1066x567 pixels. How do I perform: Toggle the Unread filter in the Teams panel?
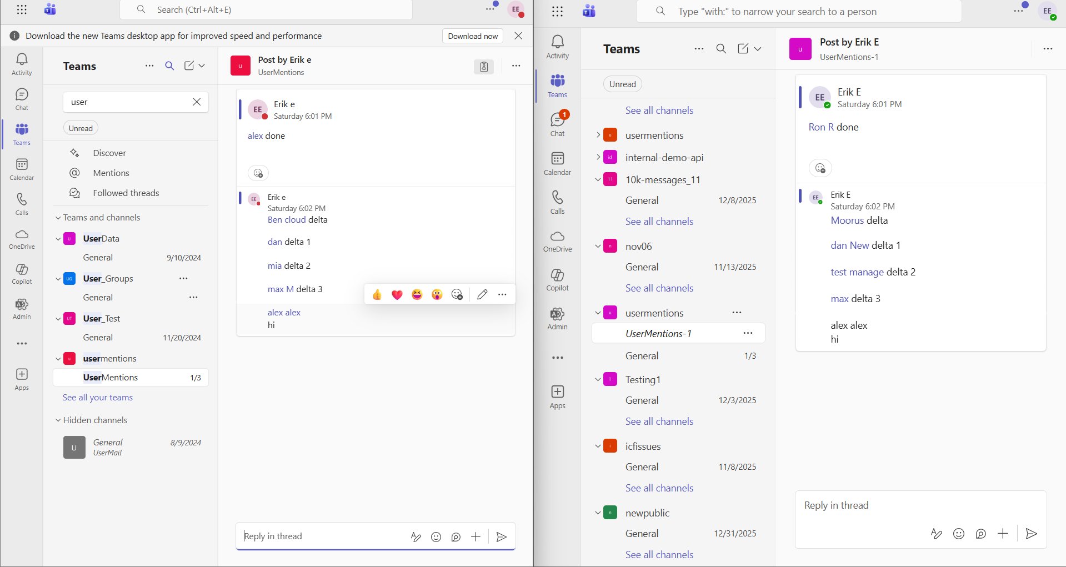click(x=80, y=127)
